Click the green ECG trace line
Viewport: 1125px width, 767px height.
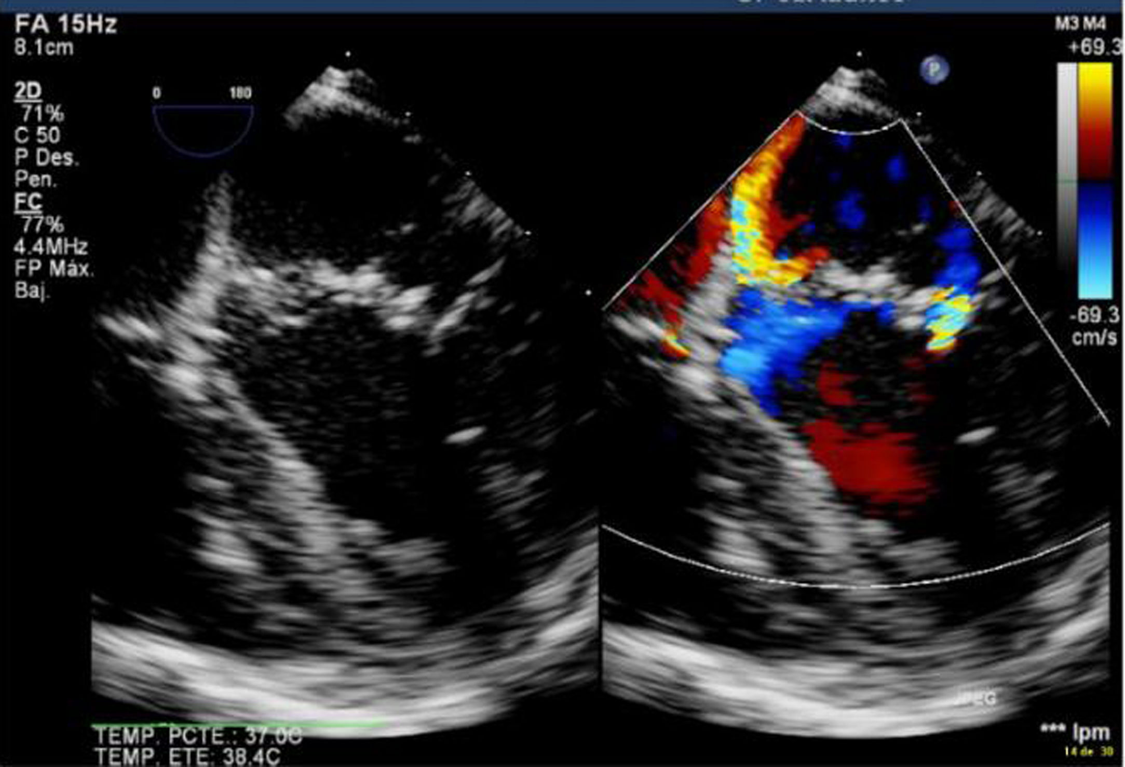pyautogui.click(x=239, y=724)
